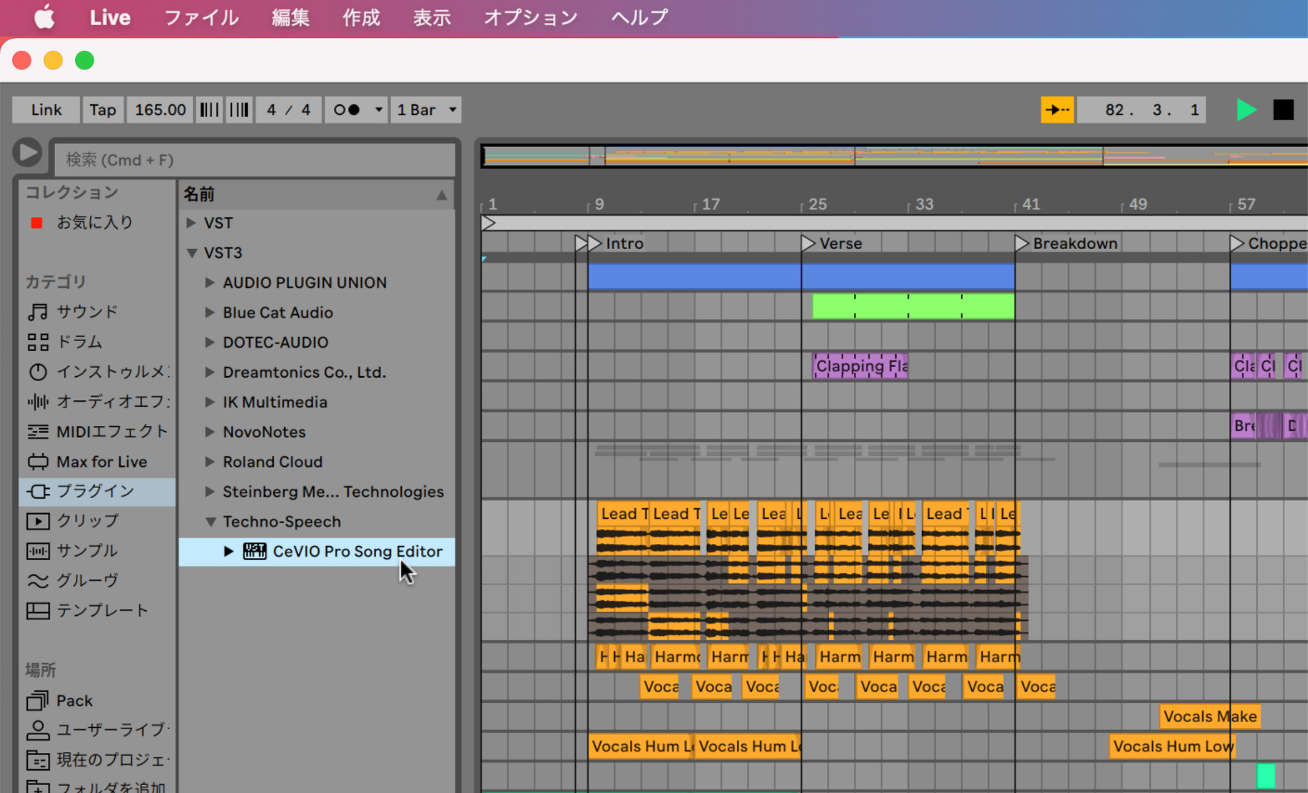Expand the VST folder
1308x793 pixels.
[x=191, y=222]
